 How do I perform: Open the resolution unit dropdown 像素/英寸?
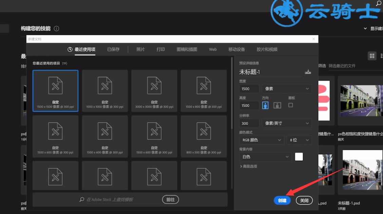287,123
